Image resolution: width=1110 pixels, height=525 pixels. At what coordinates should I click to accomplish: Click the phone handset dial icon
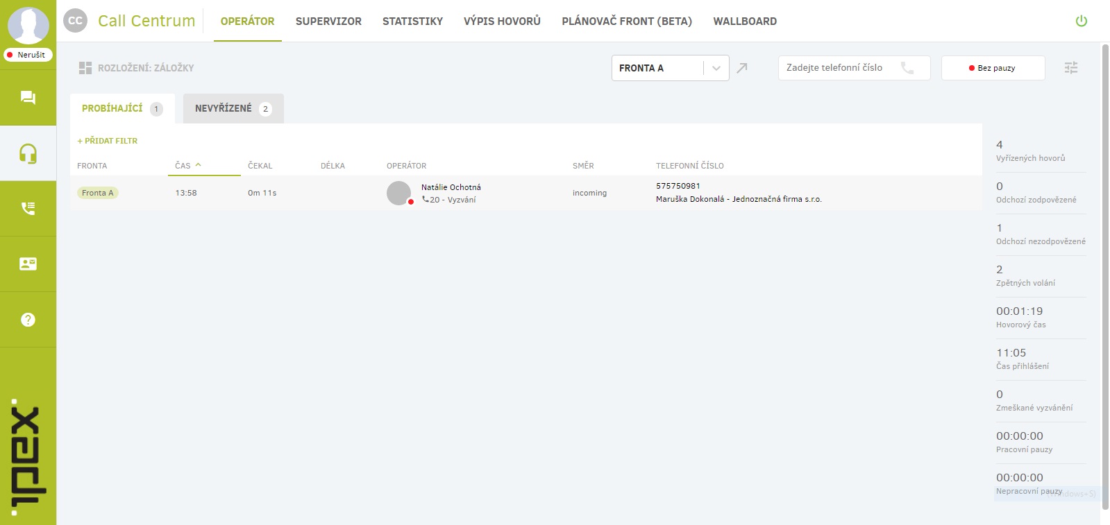point(907,68)
